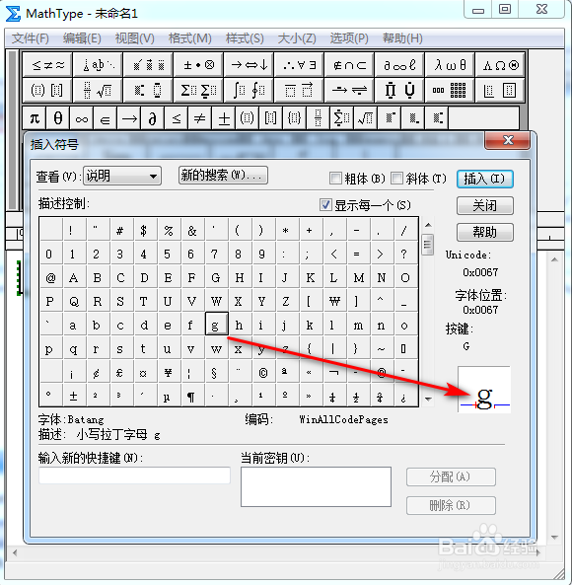Screen dimensions: 572x585
Task: Open the 样式(S) menu
Action: pyautogui.click(x=245, y=38)
